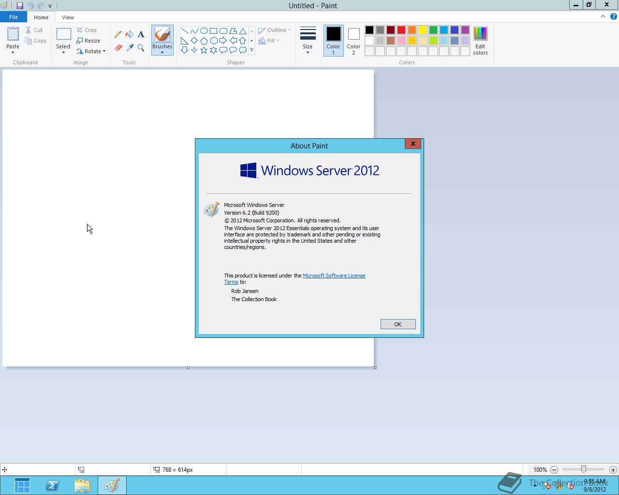The height and width of the screenshot is (495, 619).
Task: Choose the Down arrow shape
Action: [x=184, y=50]
